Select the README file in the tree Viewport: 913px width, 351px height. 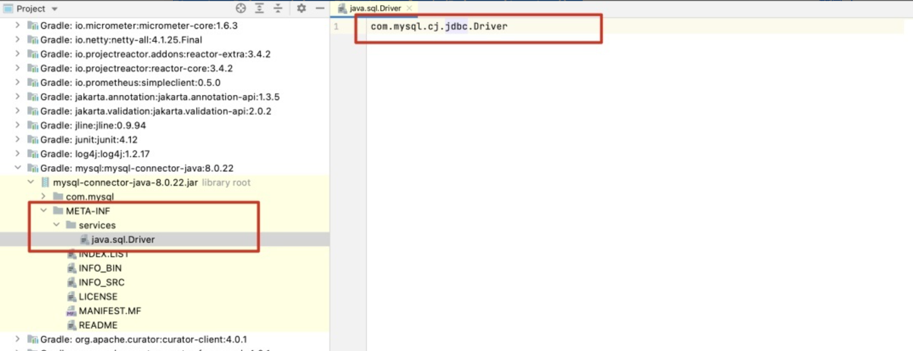98,326
